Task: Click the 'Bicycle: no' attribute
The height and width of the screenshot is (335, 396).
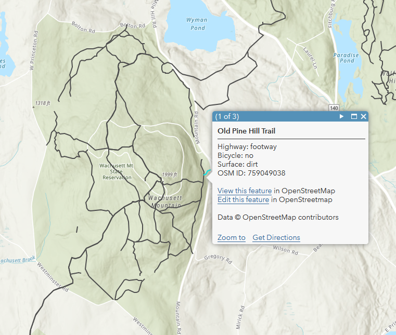Action: [235, 155]
